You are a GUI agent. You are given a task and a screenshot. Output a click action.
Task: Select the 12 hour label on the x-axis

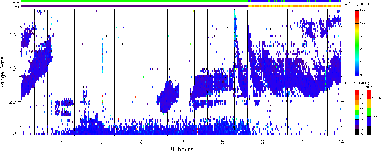pyautogui.click(x=181, y=141)
